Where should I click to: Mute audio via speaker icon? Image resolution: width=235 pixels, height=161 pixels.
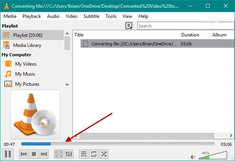(193, 157)
